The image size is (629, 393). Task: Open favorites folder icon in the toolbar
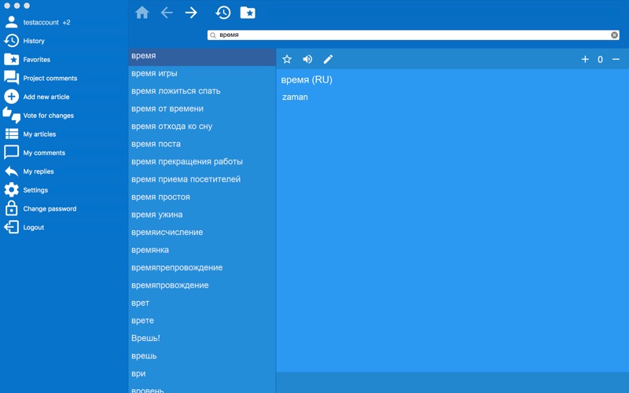(248, 13)
